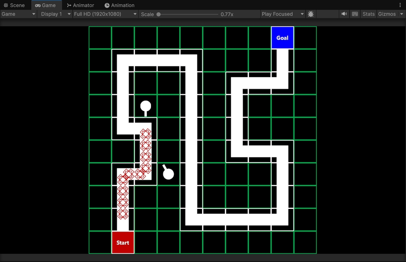Click the upper white turret circle
The width and height of the screenshot is (406, 262).
[145, 106]
